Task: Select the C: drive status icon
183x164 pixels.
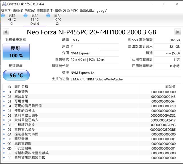Action: 3,15
